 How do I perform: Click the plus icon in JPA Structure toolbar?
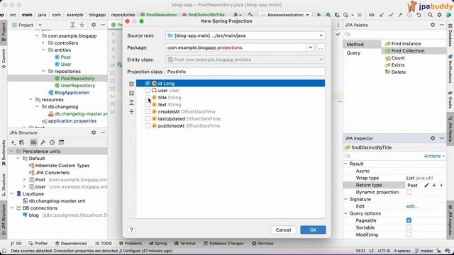coord(13,142)
